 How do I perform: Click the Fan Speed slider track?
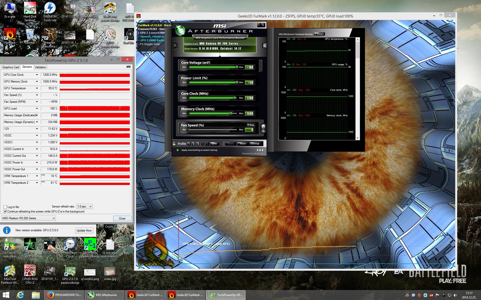click(x=213, y=130)
